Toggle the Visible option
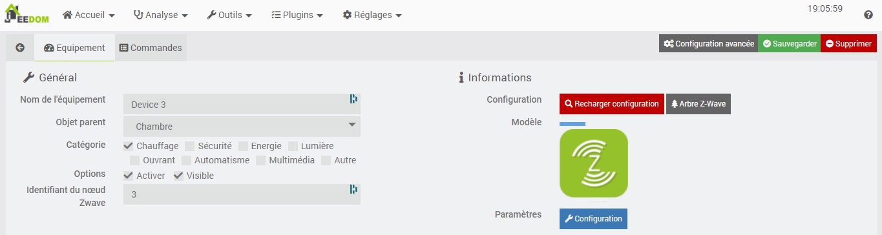The image size is (882, 235). 178,176
